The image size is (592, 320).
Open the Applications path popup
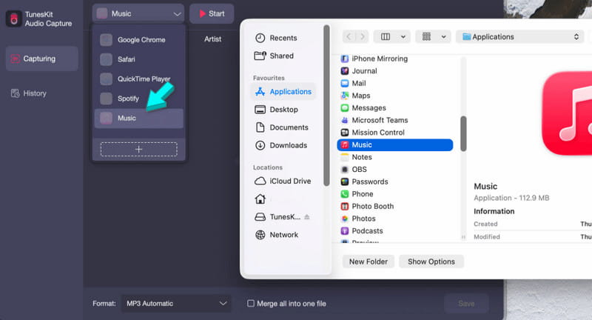click(521, 36)
